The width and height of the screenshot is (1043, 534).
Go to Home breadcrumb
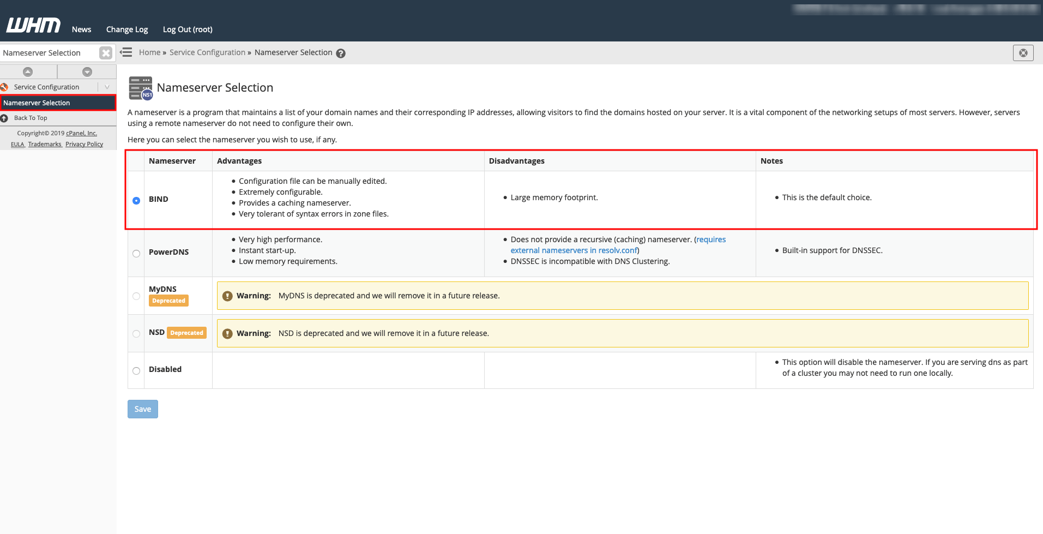coord(149,52)
